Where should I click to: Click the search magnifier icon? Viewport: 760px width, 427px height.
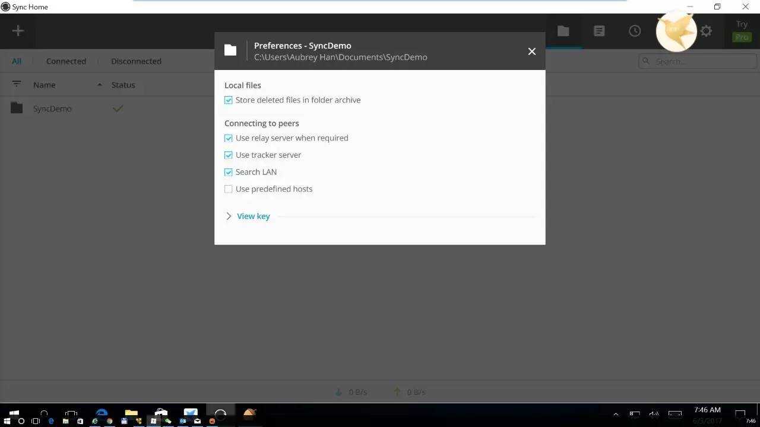(647, 61)
